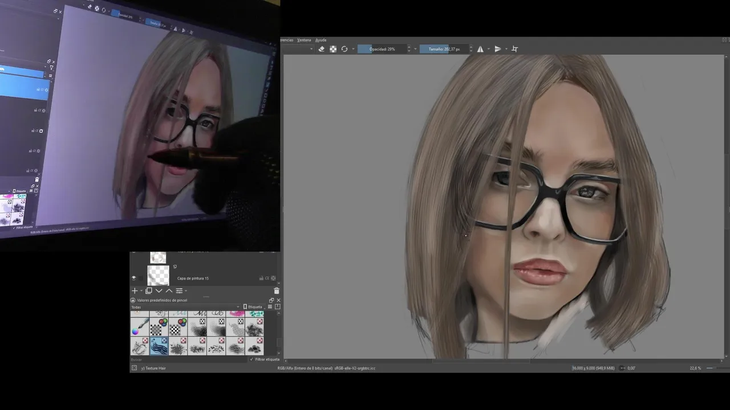The width and height of the screenshot is (730, 410).
Task: Select the Capa de pintura 15 layer name
Action: point(193,278)
